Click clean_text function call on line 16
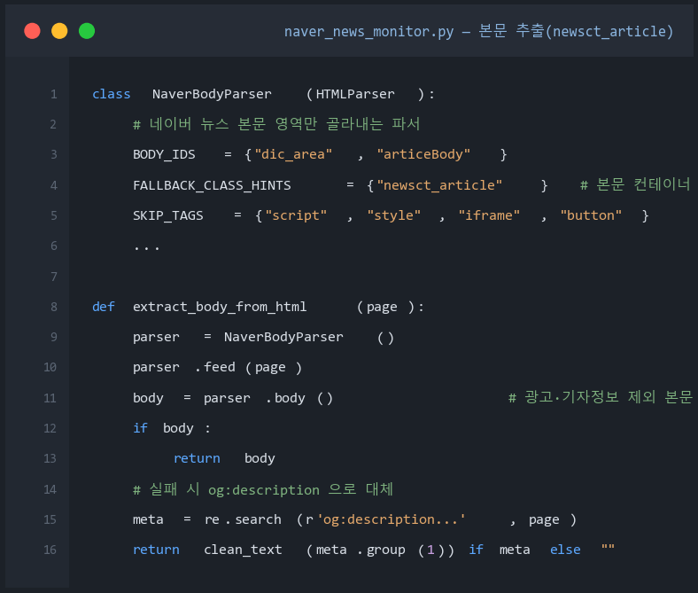Image resolution: width=698 pixels, height=593 pixels. [x=243, y=550]
